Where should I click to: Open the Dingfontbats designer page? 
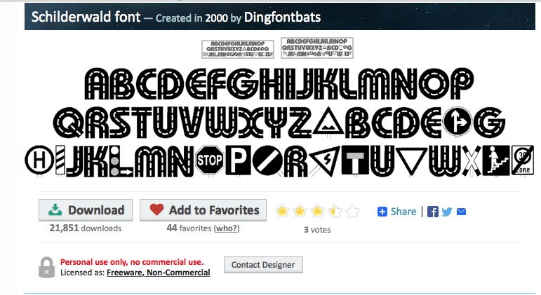point(282,18)
